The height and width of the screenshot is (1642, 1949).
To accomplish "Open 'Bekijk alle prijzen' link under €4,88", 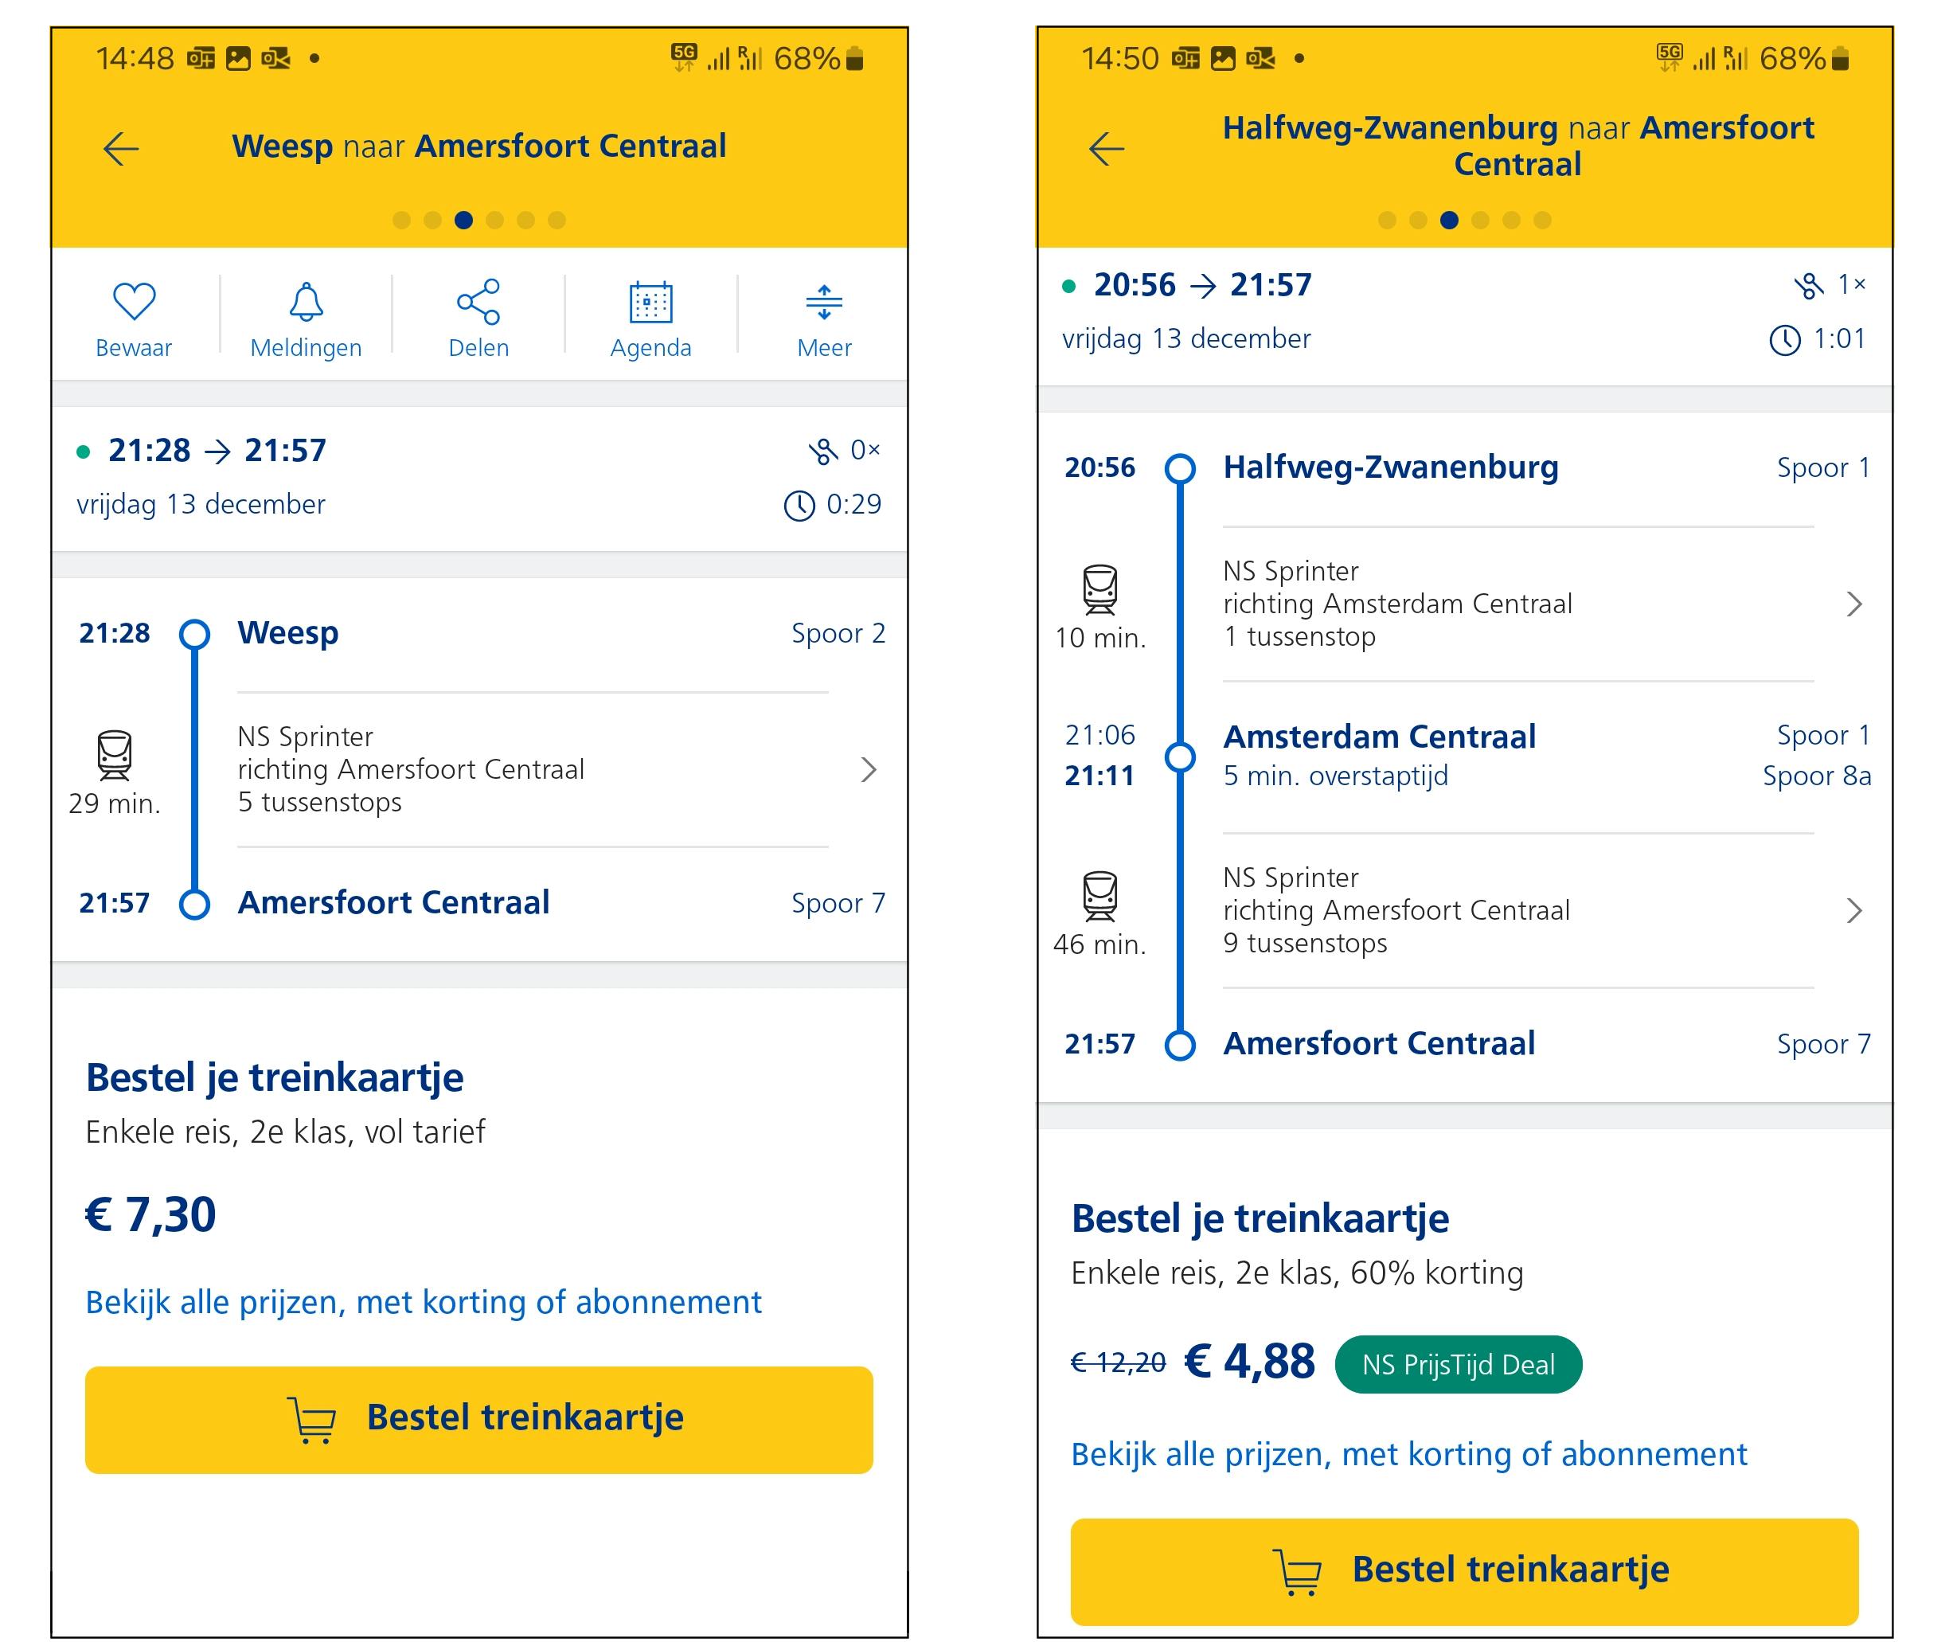I will [1408, 1454].
